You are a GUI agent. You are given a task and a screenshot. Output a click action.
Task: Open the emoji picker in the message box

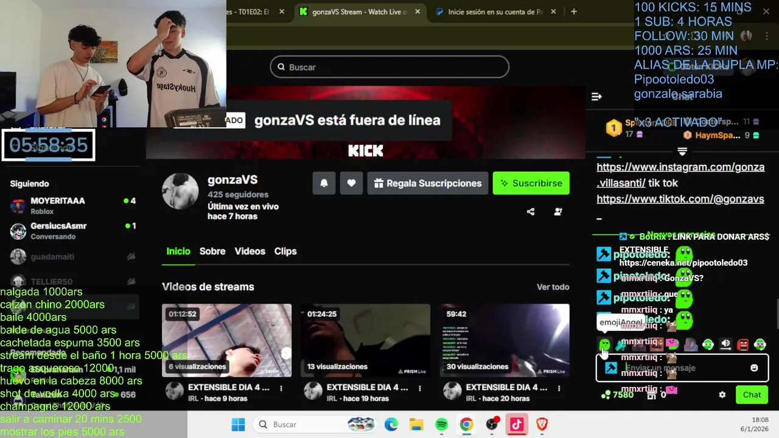(755, 368)
